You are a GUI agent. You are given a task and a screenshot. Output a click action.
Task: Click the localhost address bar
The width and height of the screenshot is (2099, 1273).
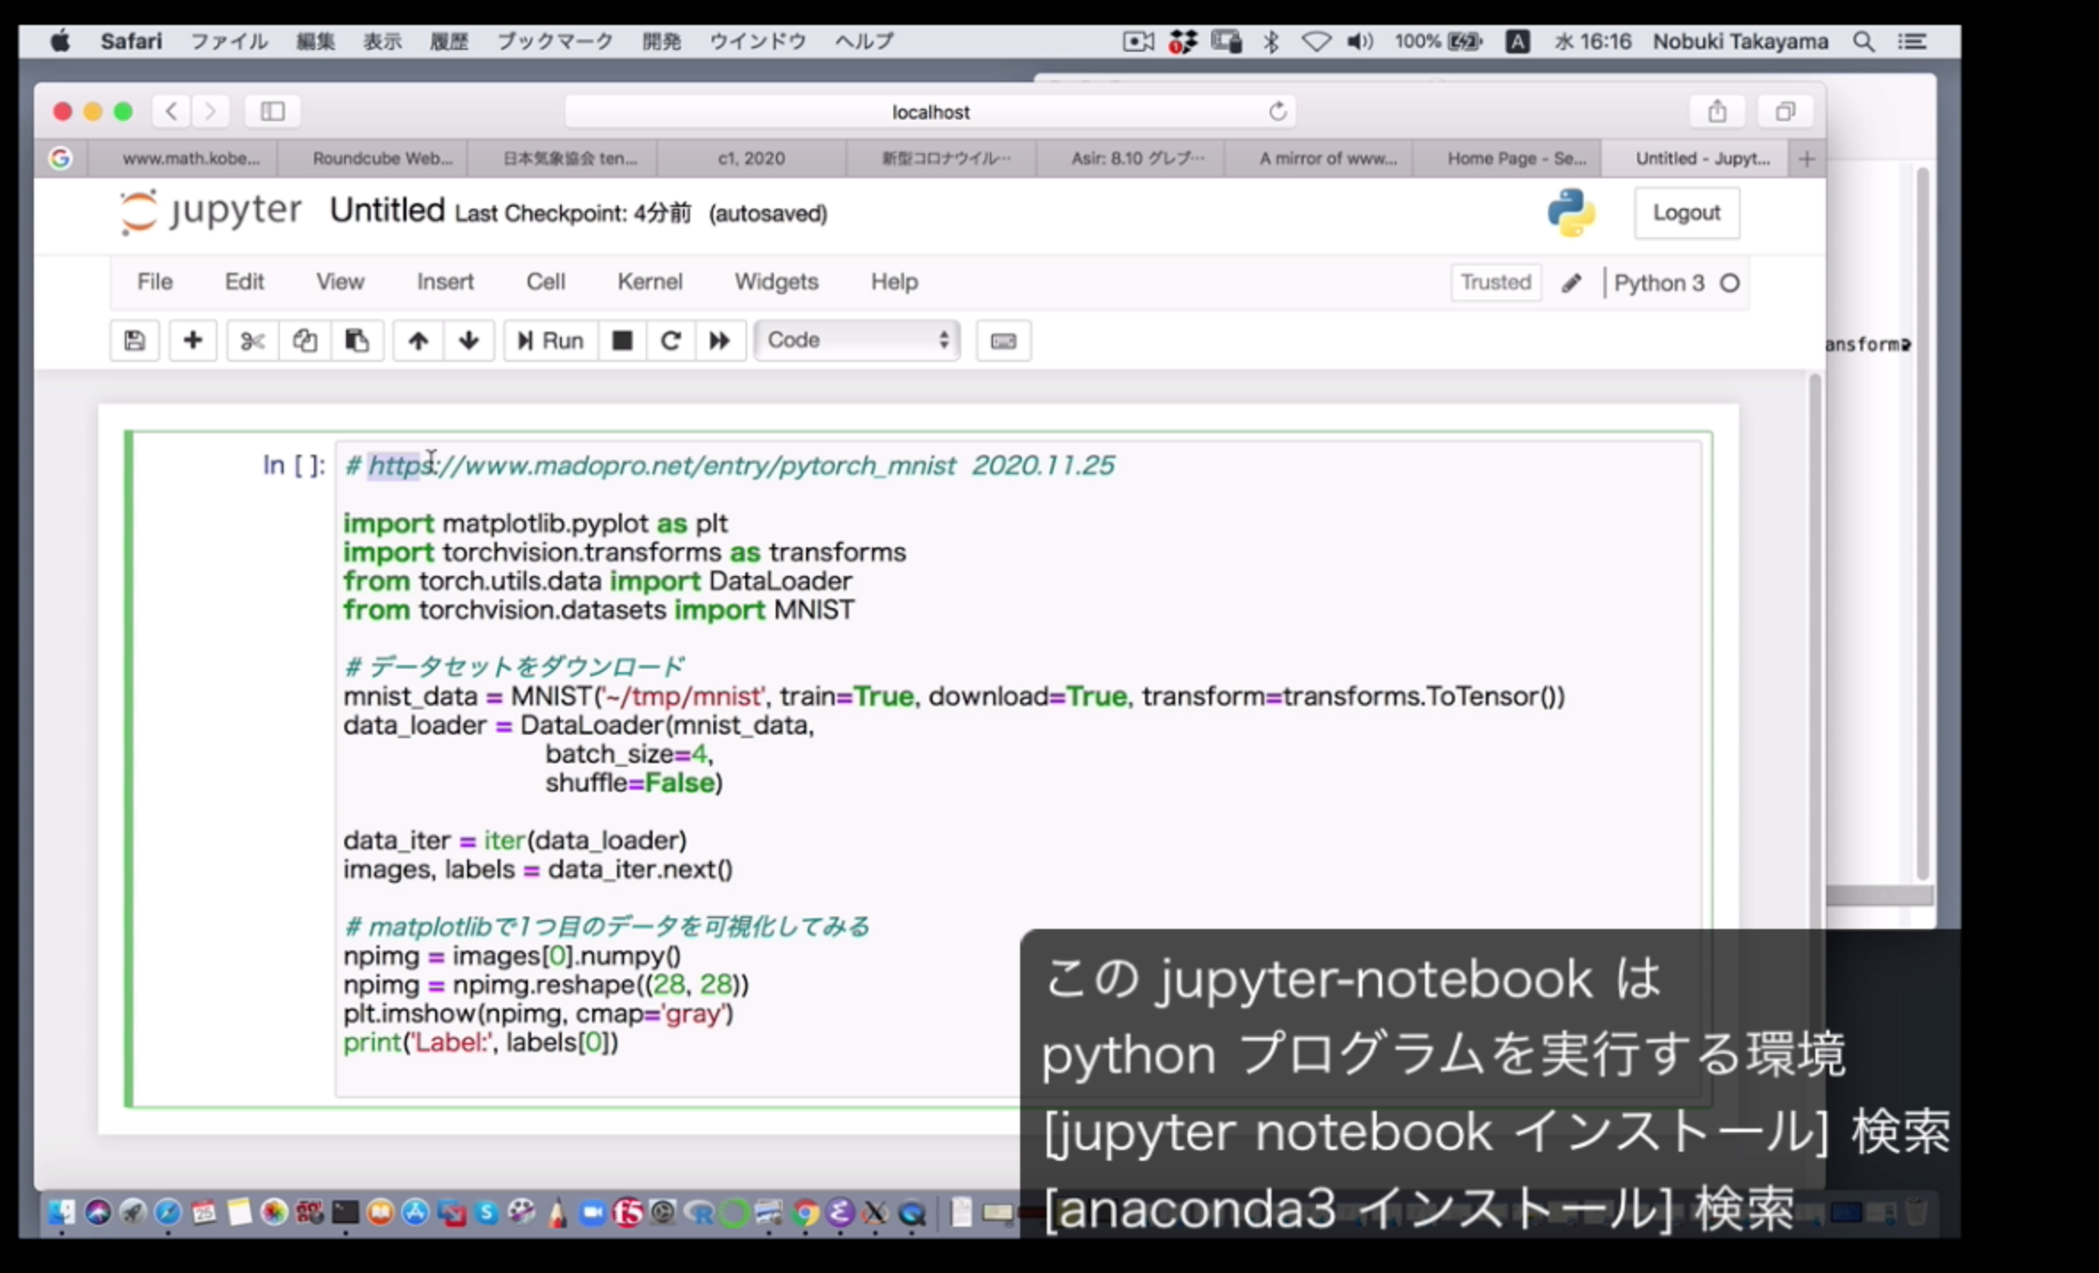[930, 111]
